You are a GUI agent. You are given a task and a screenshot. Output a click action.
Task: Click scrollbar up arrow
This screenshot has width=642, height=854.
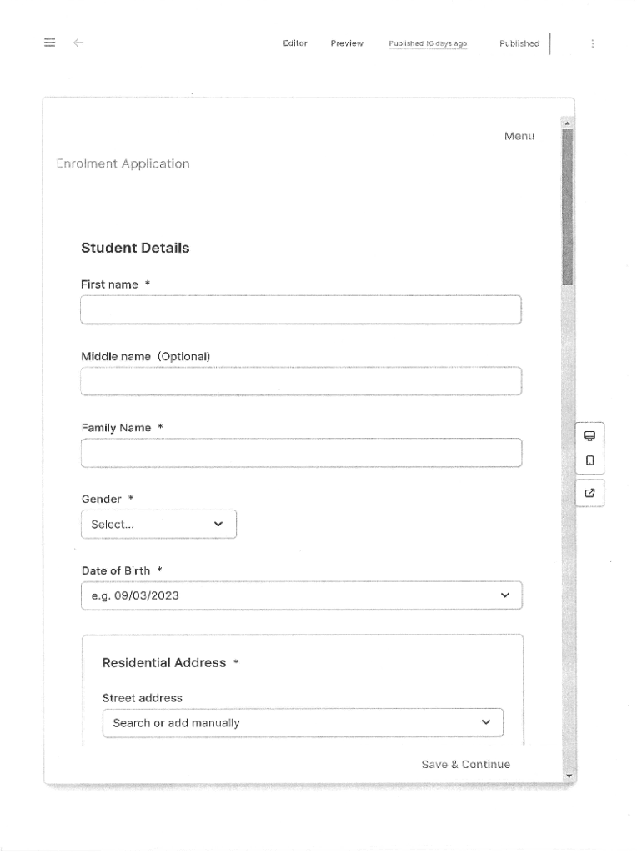click(x=569, y=123)
